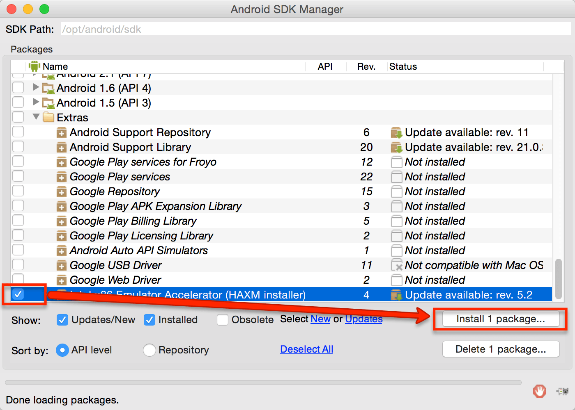The height and width of the screenshot is (410, 575).
Task: Click update-available icon in Android Support Library row
Action: [x=396, y=148]
